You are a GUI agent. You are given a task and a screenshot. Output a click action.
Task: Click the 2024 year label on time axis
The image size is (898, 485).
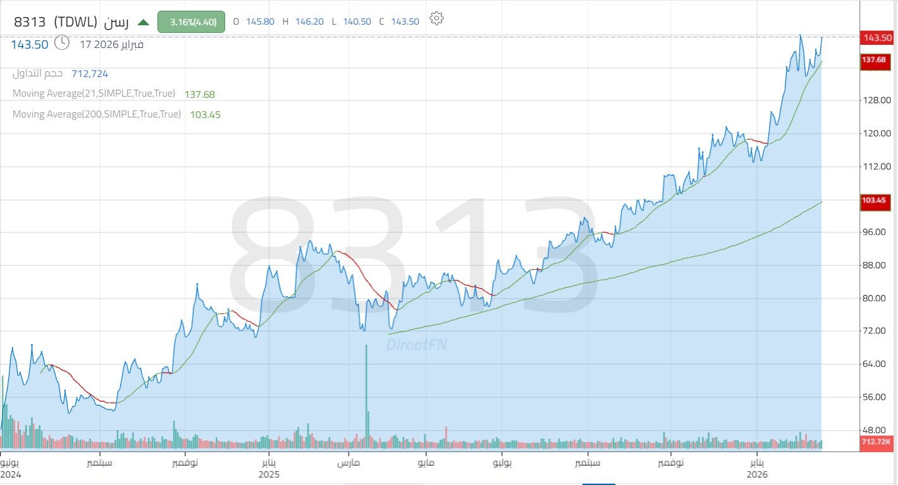click(x=10, y=474)
